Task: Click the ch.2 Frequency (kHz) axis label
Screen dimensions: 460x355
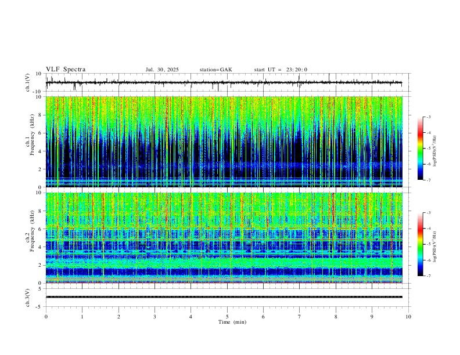Action: [30, 231]
